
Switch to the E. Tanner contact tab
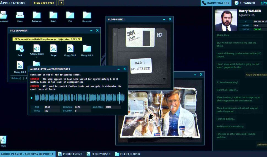tap(245, 3)
